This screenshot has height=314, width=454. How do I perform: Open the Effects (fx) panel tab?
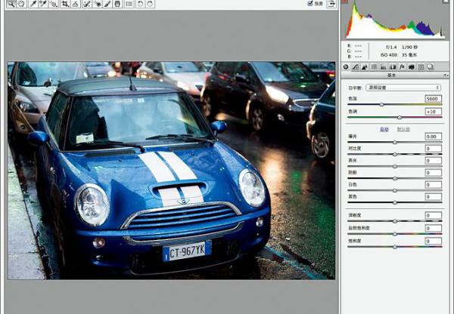coord(402,66)
